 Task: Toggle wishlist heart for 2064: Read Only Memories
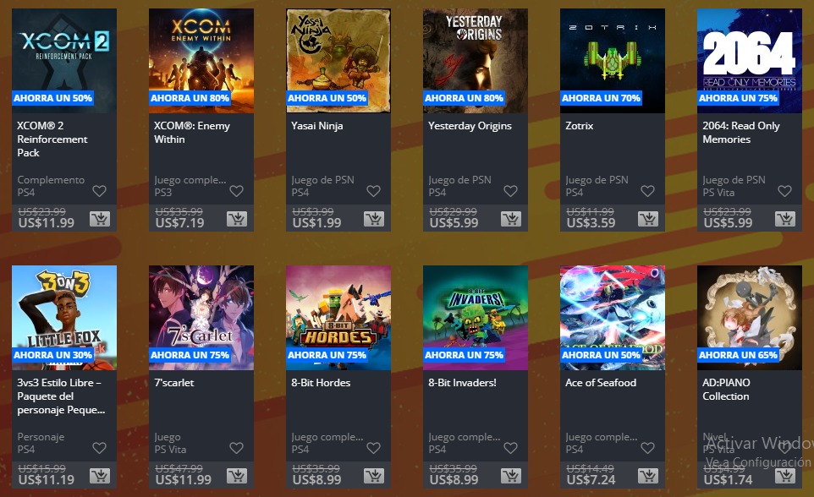[x=784, y=191]
